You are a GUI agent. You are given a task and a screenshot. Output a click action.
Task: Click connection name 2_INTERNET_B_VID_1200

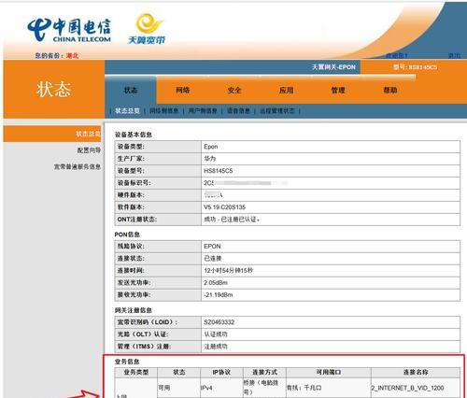coord(407,388)
